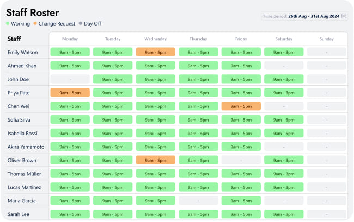Select the Friday column header
Screen dimensions: 354x222
tap(241, 39)
